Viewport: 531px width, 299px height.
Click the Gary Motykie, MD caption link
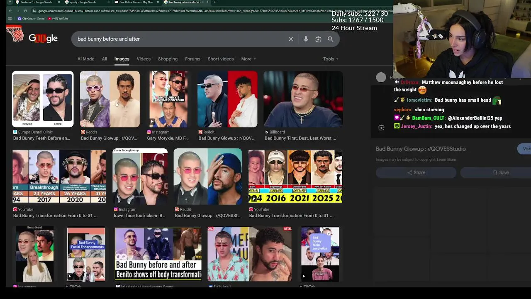168,138
